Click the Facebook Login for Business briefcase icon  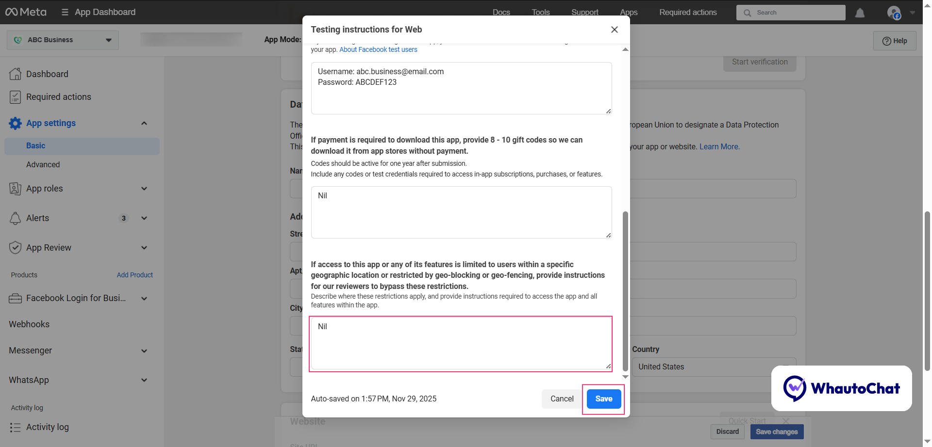pos(15,298)
